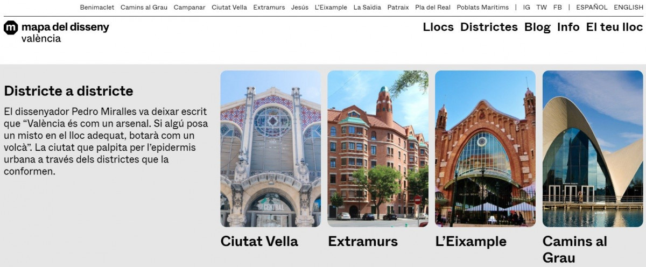Open the Facebook FB link
The image size is (646, 267).
[557, 8]
